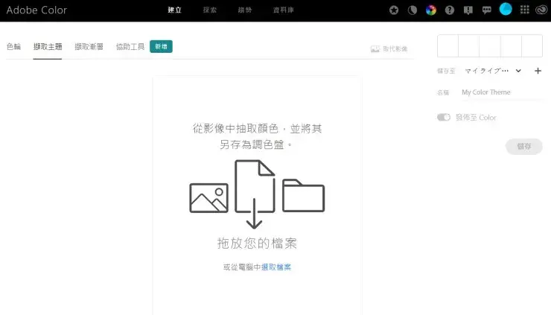Open the 探索 menu
Viewport: 551px width, 315px height.
[210, 10]
